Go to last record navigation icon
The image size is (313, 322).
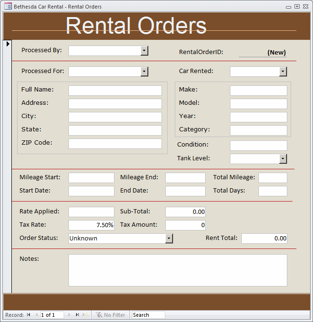[x=77, y=315]
